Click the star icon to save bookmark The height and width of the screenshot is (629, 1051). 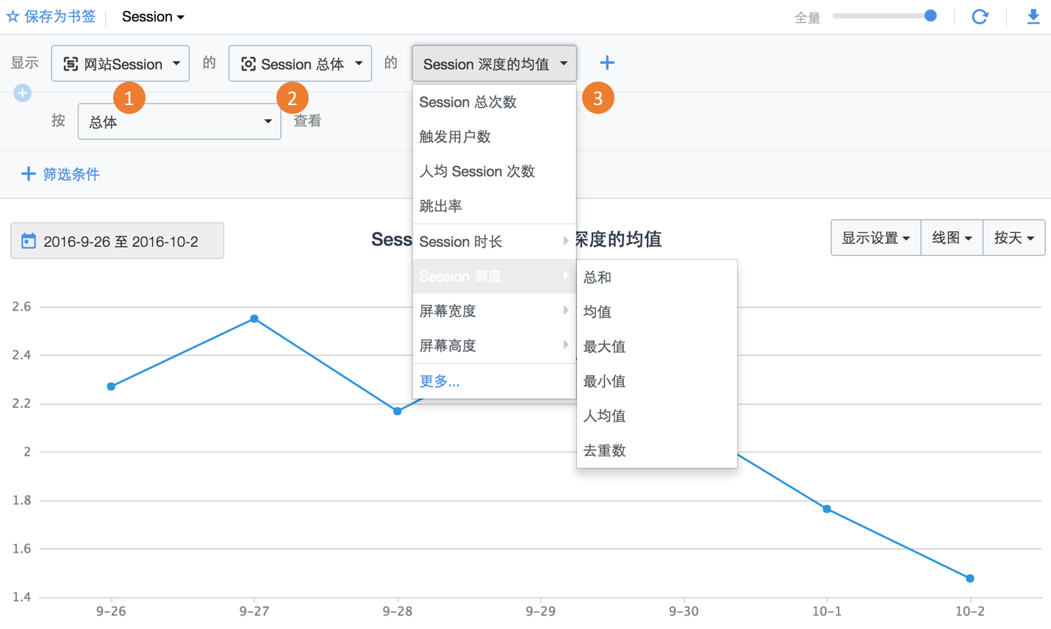(x=12, y=16)
